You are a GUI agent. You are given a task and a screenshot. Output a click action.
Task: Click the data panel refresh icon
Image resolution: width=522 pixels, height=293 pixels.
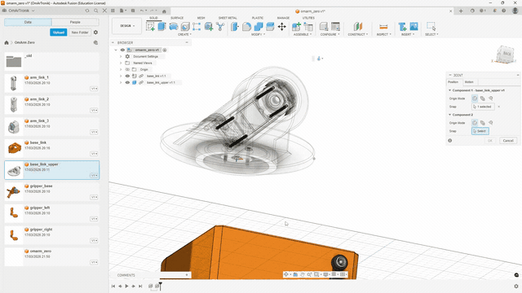point(87,11)
